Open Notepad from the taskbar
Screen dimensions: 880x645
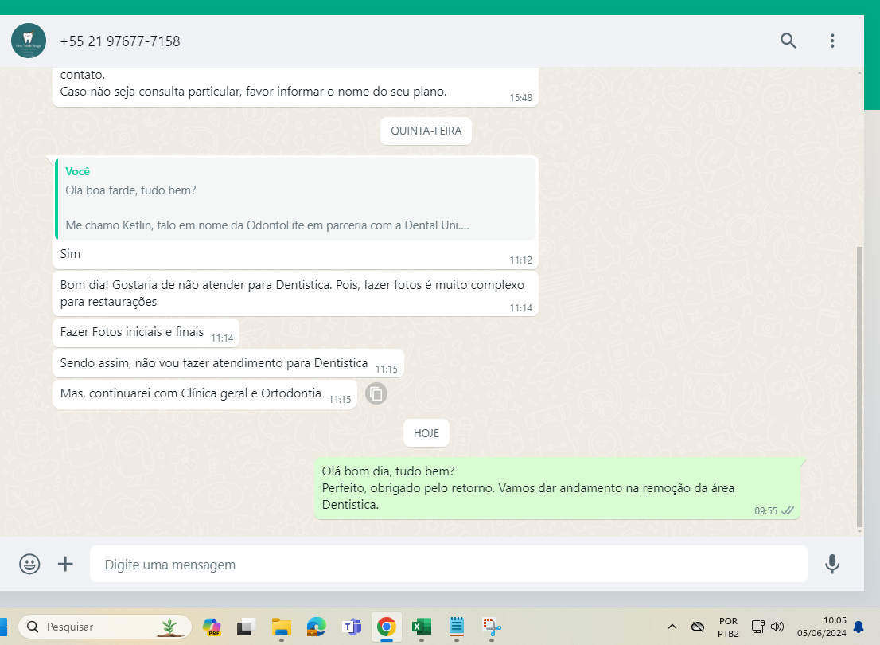coord(456,627)
